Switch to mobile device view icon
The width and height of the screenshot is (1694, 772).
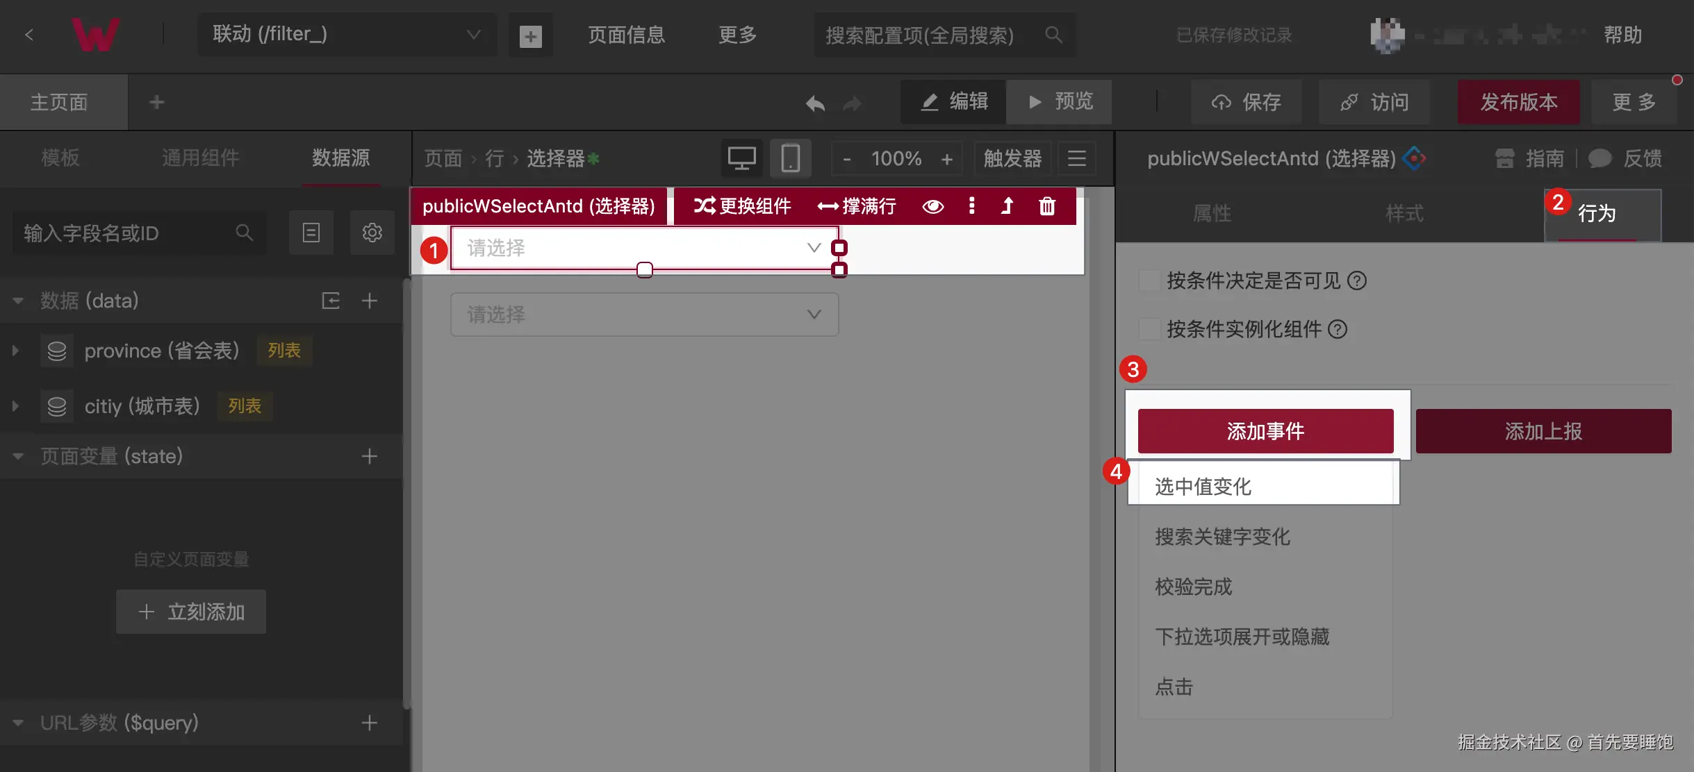790,158
